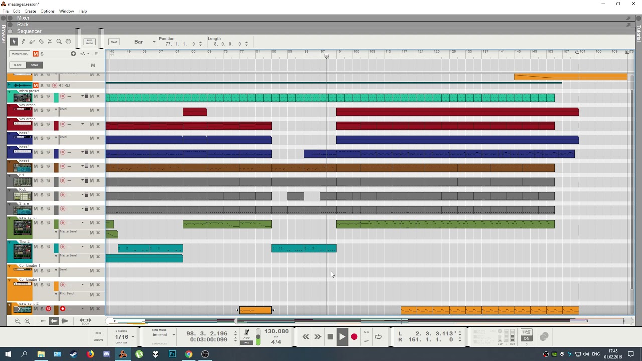Expand the Mixer panel
642x361 pixels.
click(x=10, y=18)
